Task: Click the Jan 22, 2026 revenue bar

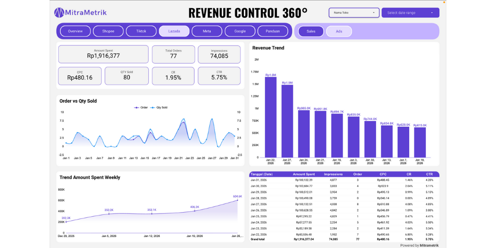Action: click(271, 117)
